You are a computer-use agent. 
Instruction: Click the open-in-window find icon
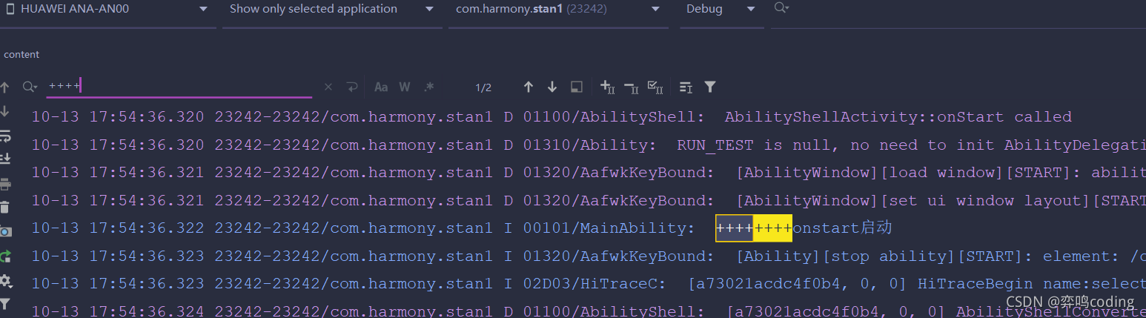tap(576, 87)
